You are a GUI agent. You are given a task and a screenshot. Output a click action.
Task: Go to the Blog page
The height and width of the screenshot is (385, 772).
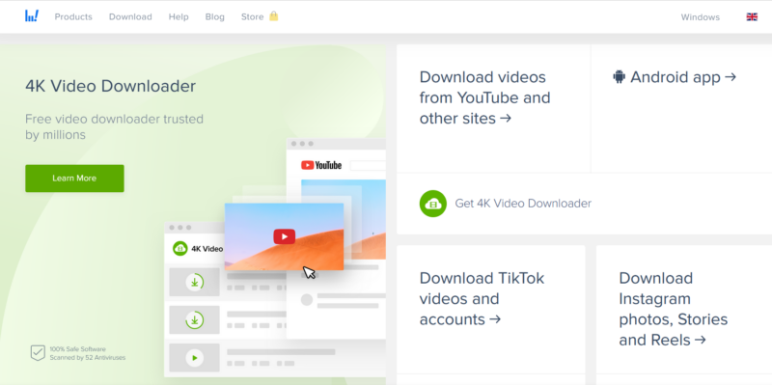tap(214, 16)
